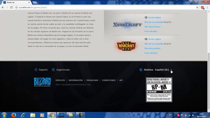Open the sticky notes taskbar icon
This screenshot has width=210, height=118.
tap(71, 115)
